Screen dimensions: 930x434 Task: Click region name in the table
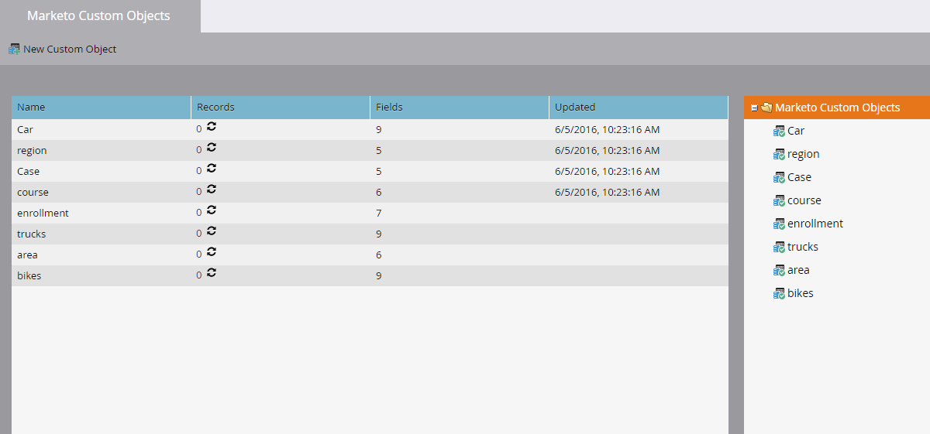point(32,150)
